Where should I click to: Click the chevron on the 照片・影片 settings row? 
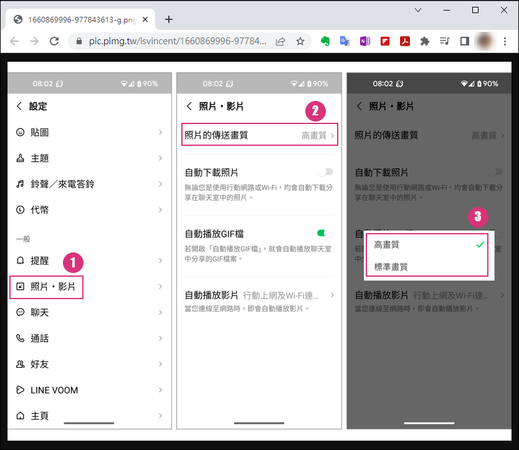coord(160,287)
